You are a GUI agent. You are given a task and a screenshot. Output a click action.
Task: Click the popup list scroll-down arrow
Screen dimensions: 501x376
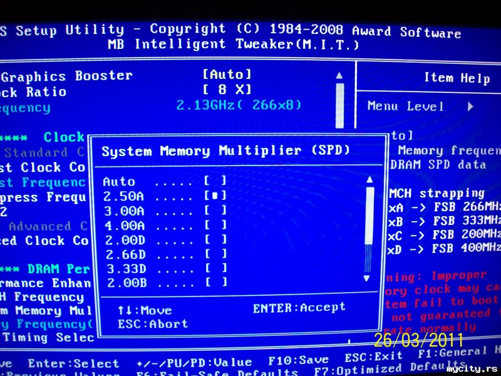pos(367,278)
